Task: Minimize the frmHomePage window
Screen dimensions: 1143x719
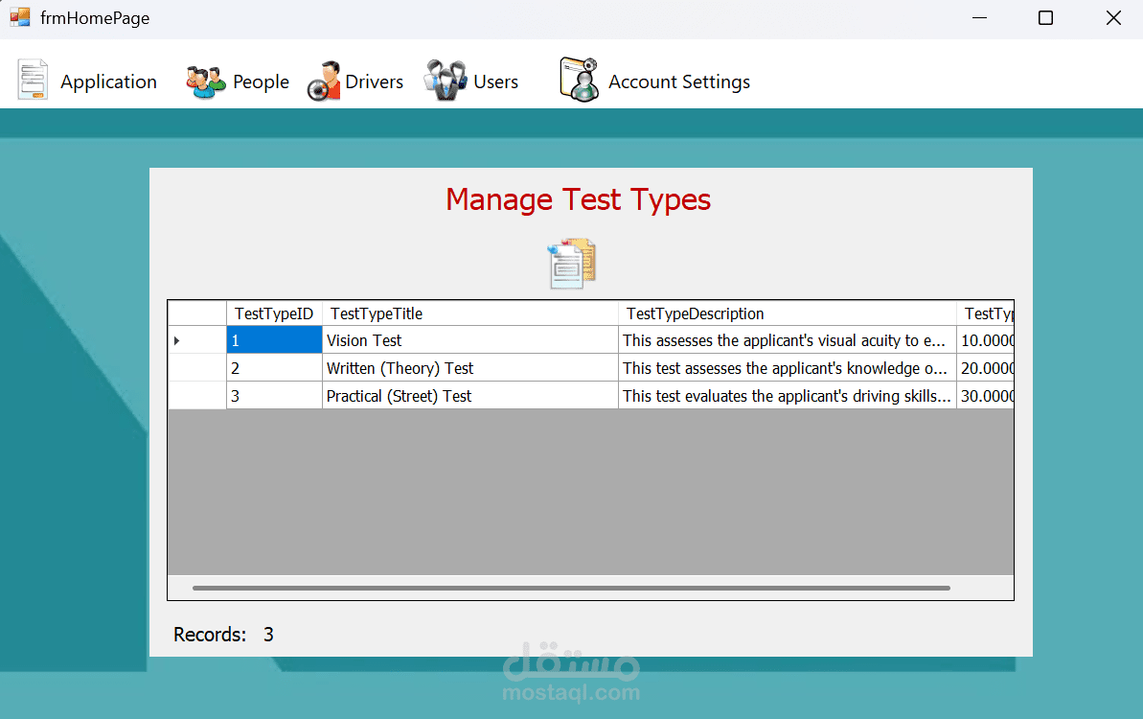Action: [980, 18]
